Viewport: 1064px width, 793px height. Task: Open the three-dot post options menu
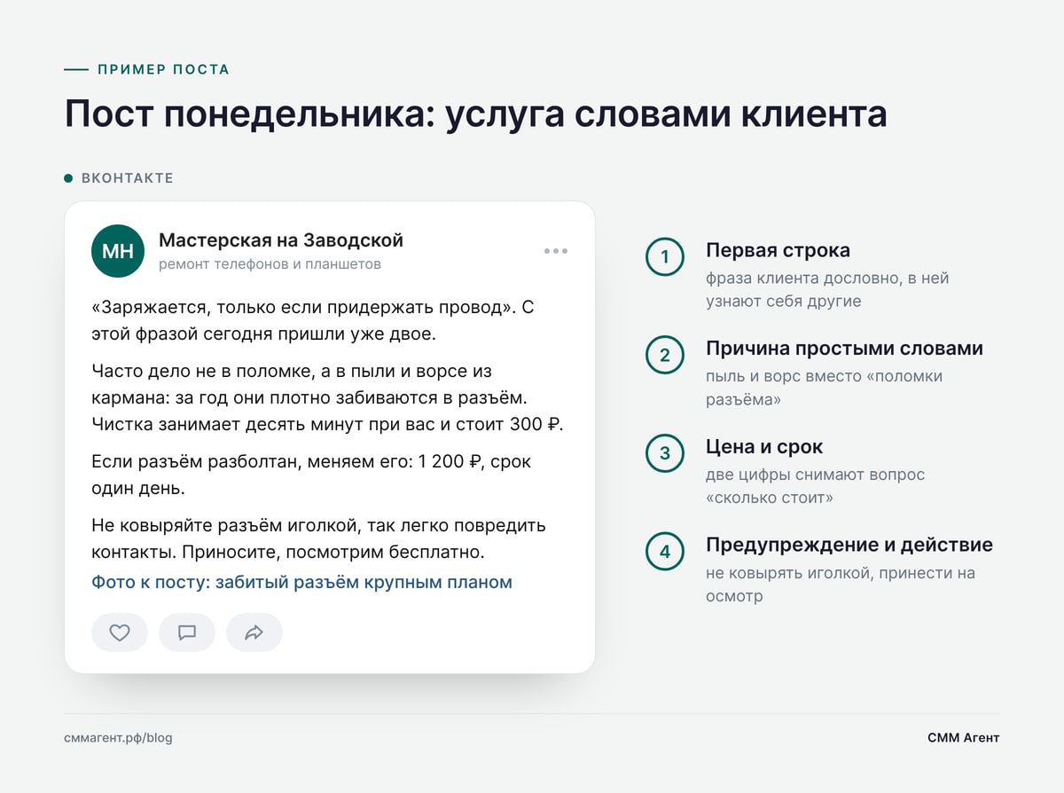(556, 251)
